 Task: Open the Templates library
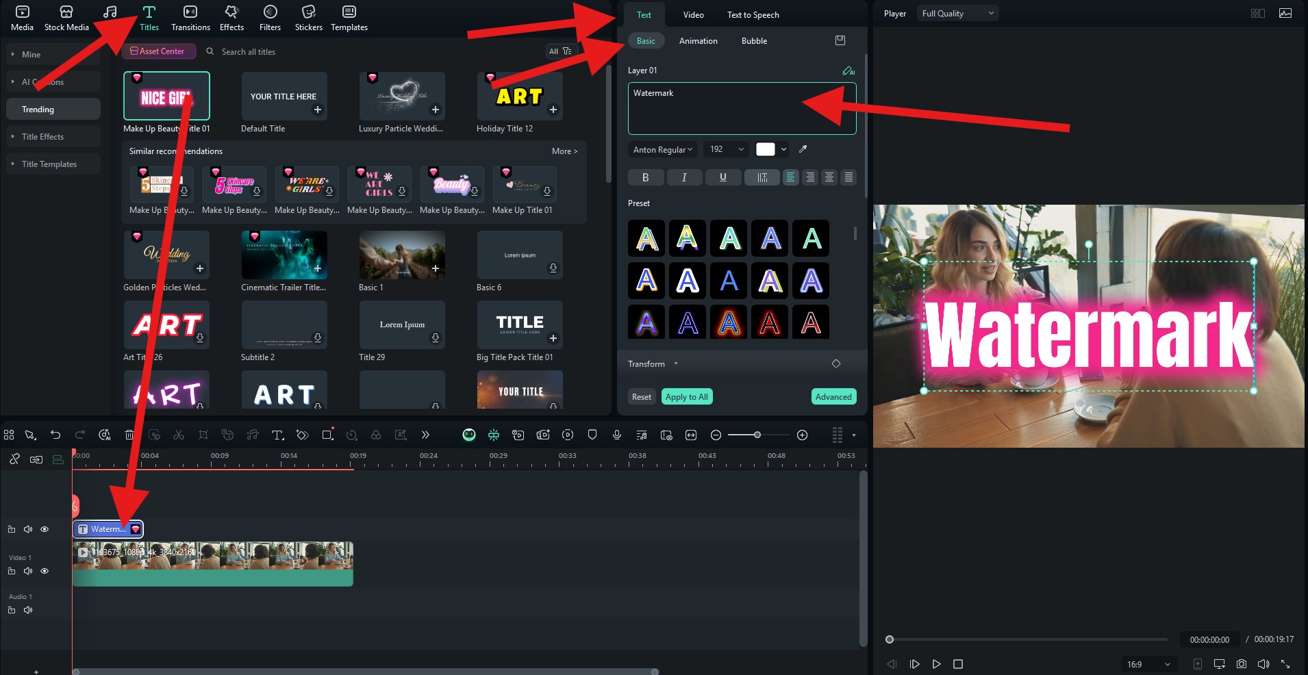349,18
